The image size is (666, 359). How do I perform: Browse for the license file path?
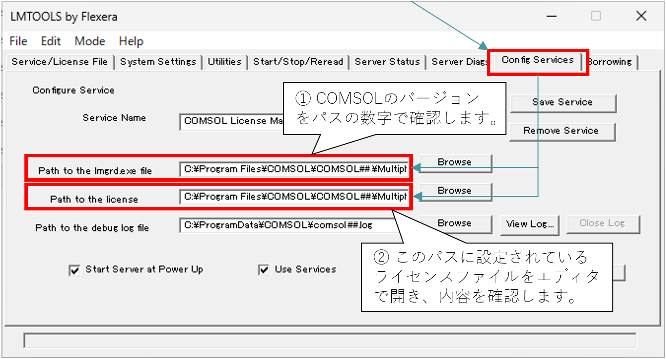pos(454,191)
